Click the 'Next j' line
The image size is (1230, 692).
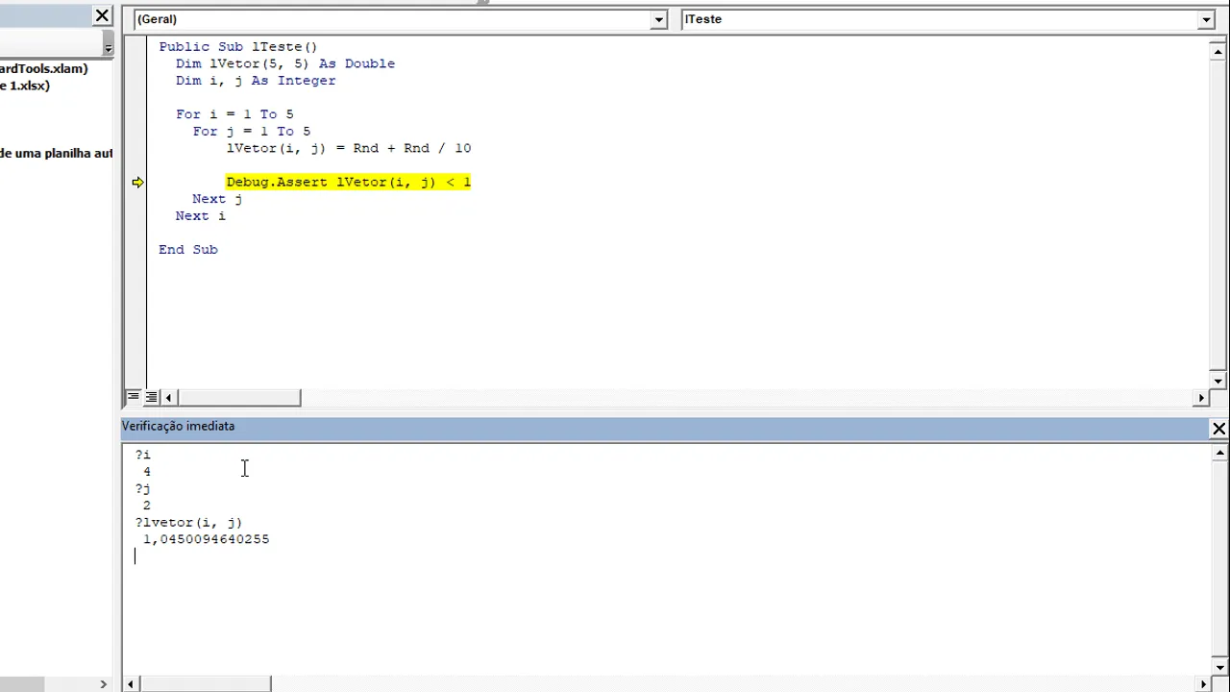[x=217, y=199]
